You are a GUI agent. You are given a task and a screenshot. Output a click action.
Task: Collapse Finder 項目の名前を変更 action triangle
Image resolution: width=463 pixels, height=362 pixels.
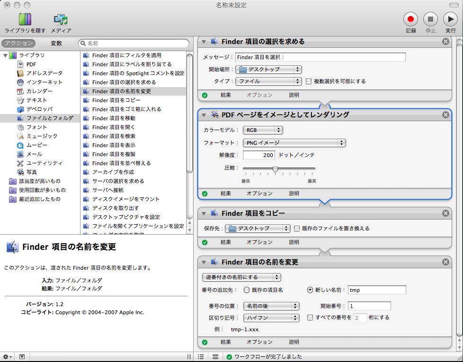(x=204, y=262)
